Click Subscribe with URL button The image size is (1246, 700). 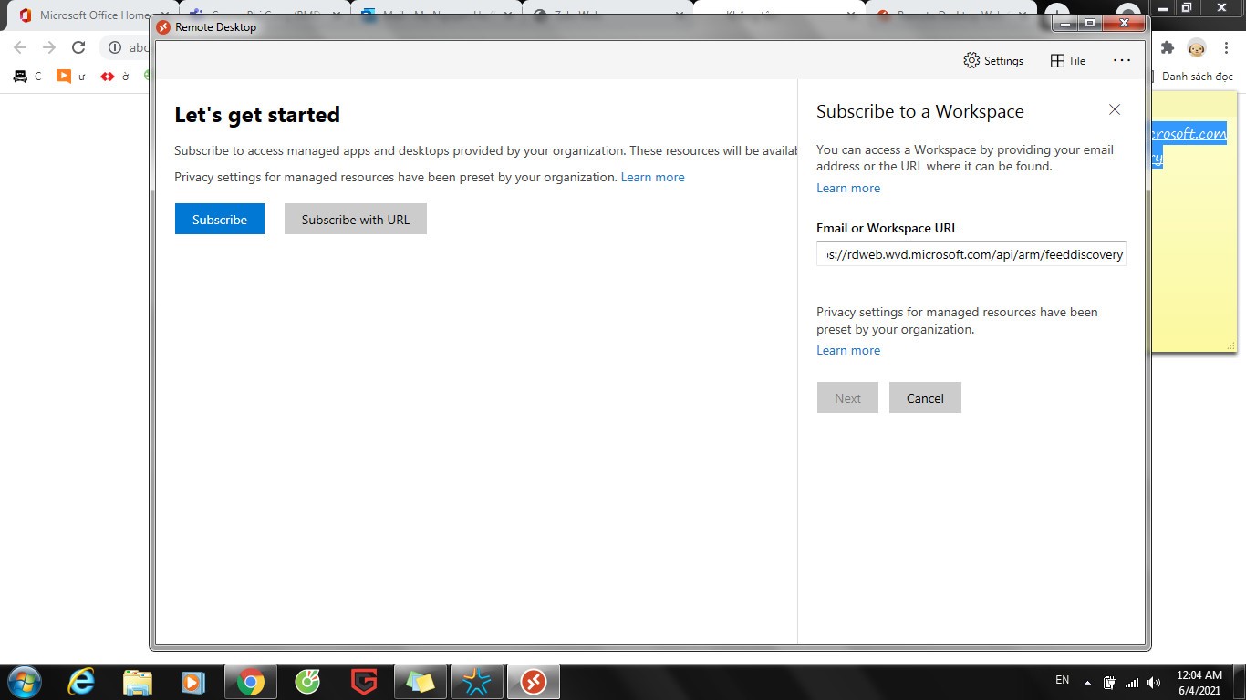356,219
